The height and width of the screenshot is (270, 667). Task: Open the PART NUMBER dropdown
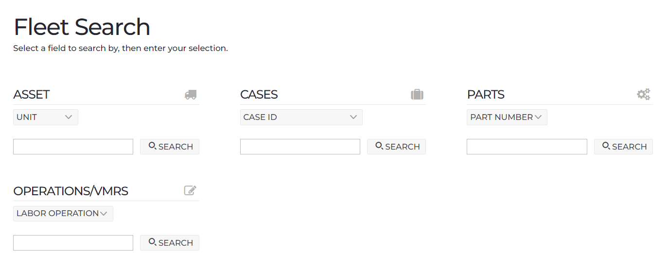point(507,117)
